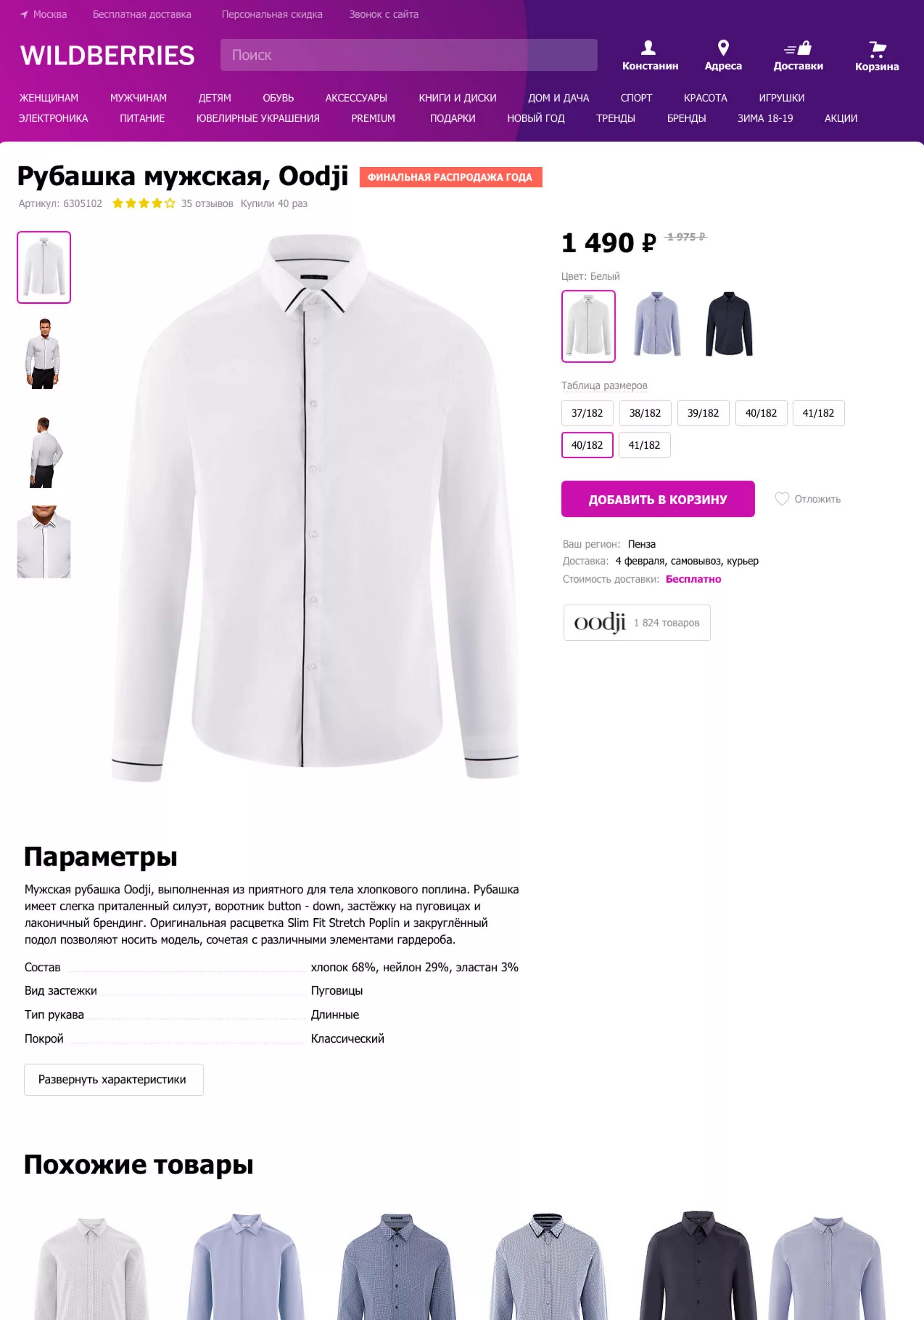Choose the dark navy shirt color
This screenshot has height=1320, width=924.
[x=729, y=325]
